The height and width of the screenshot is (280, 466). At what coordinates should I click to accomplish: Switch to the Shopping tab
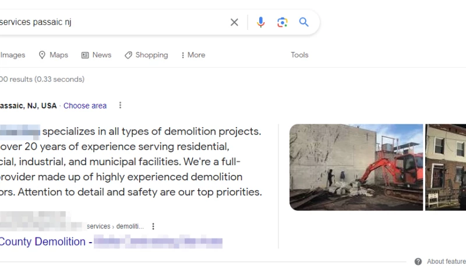click(x=146, y=55)
